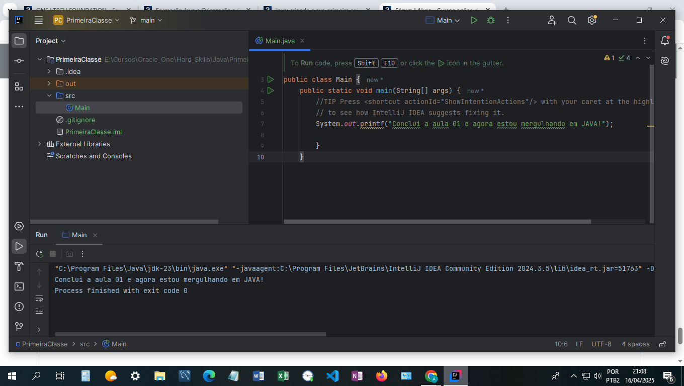Start debugging with the bug icon
This screenshot has width=684, height=386.
click(x=491, y=20)
